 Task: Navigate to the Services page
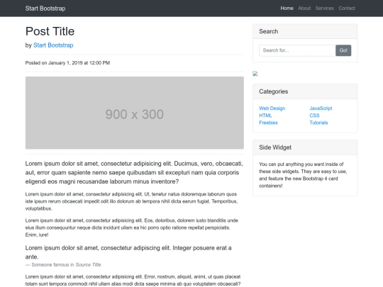(x=324, y=9)
